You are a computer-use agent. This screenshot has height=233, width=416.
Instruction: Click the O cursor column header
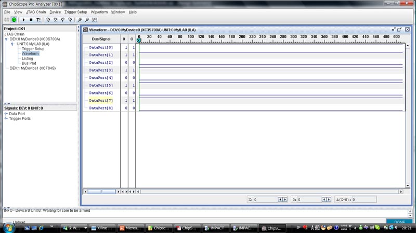point(132,39)
